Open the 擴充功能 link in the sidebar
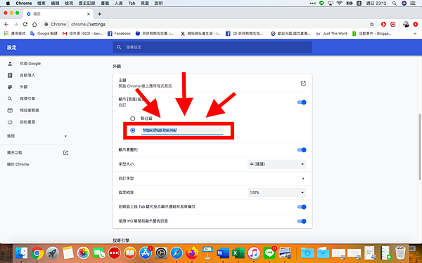 pyautogui.click(x=15, y=153)
